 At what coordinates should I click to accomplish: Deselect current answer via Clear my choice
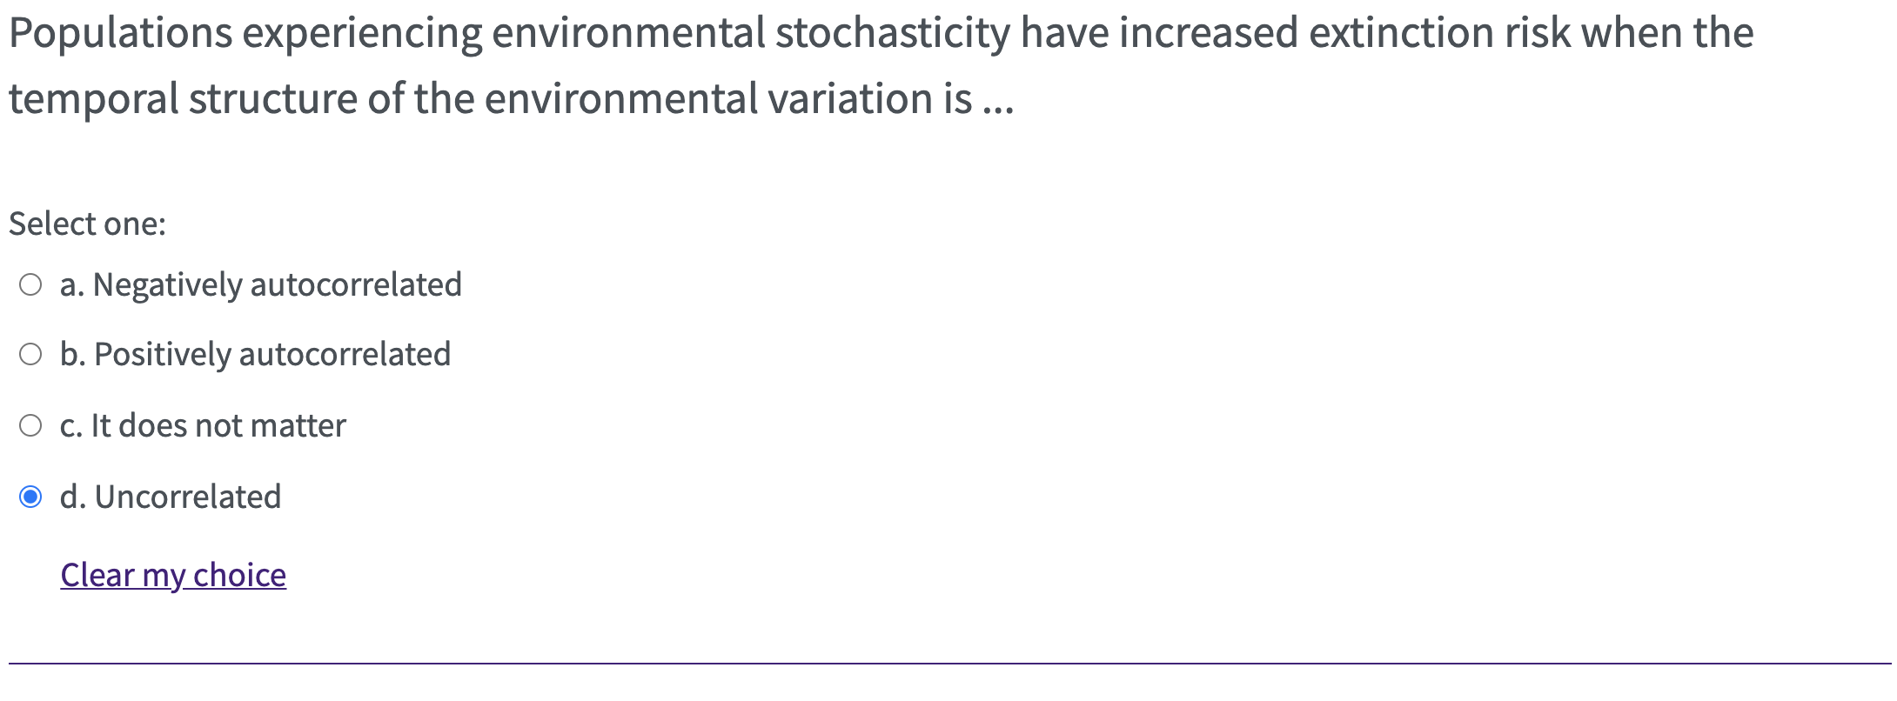pos(172,575)
